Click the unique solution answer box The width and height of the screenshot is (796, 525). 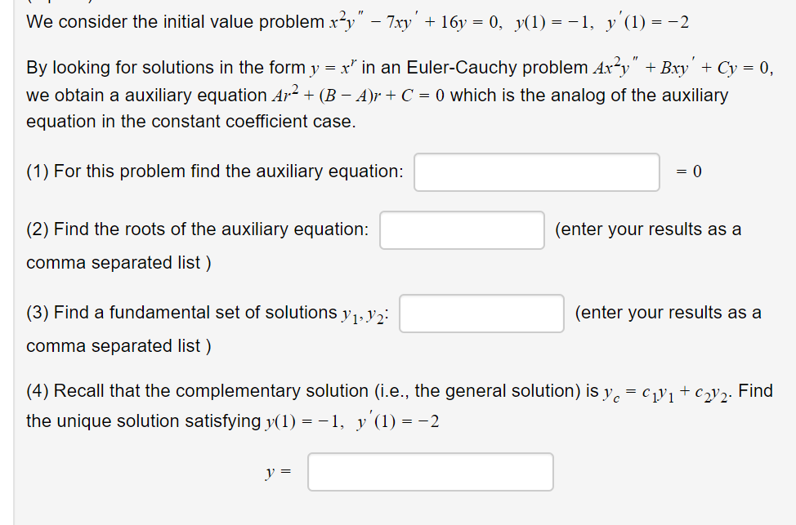tap(429, 471)
